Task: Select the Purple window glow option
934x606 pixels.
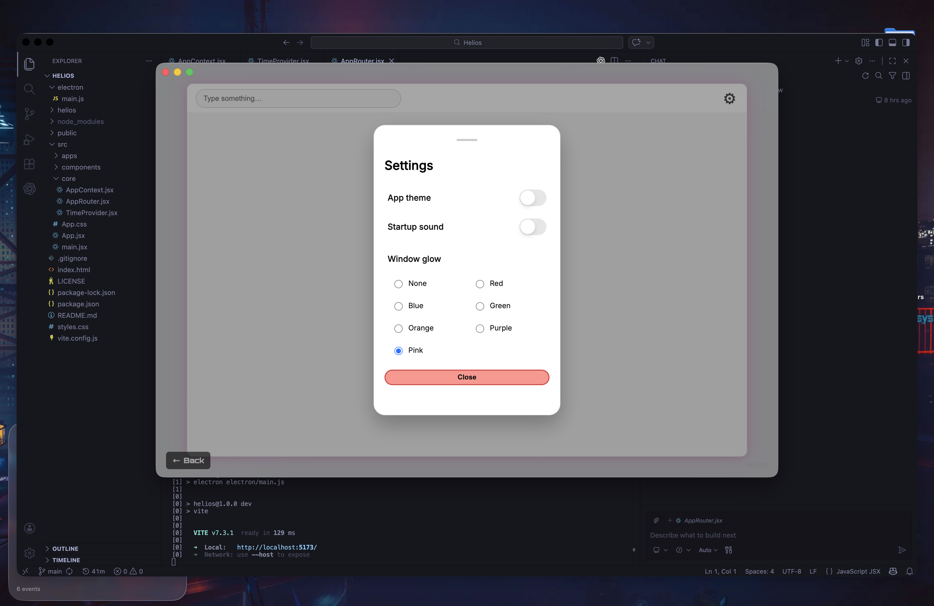Action: point(480,328)
